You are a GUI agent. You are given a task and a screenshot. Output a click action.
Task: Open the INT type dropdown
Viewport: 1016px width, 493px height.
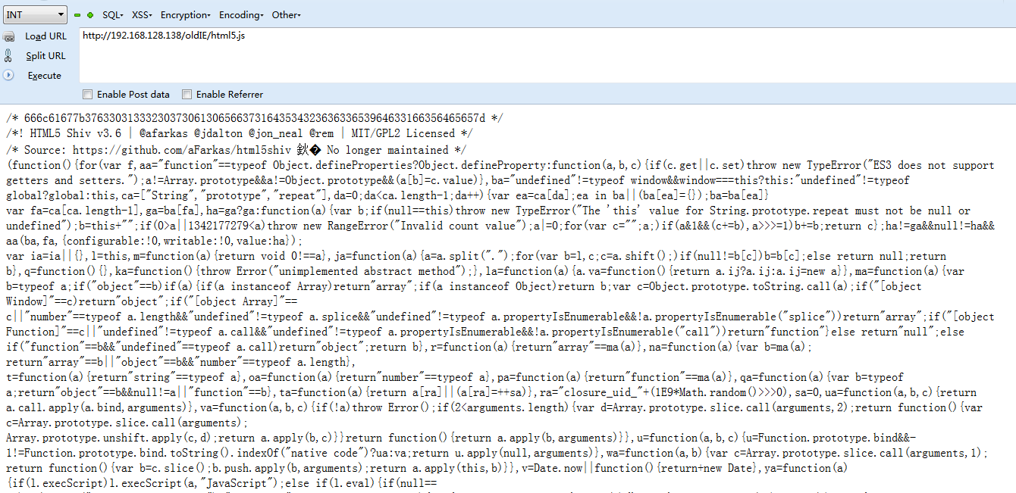tap(35, 14)
